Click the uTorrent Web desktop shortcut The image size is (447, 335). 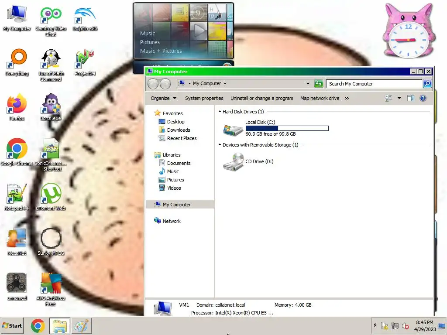[51, 197]
